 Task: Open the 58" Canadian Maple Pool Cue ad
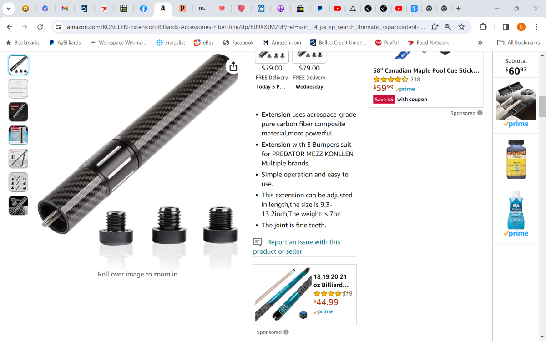(426, 70)
